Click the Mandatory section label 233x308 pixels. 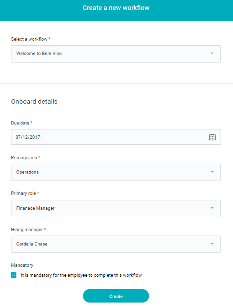pyautogui.click(x=22, y=265)
